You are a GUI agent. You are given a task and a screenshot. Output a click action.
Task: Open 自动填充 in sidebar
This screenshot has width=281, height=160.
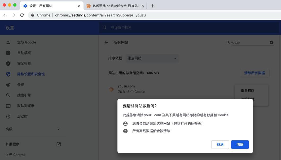point(24,53)
